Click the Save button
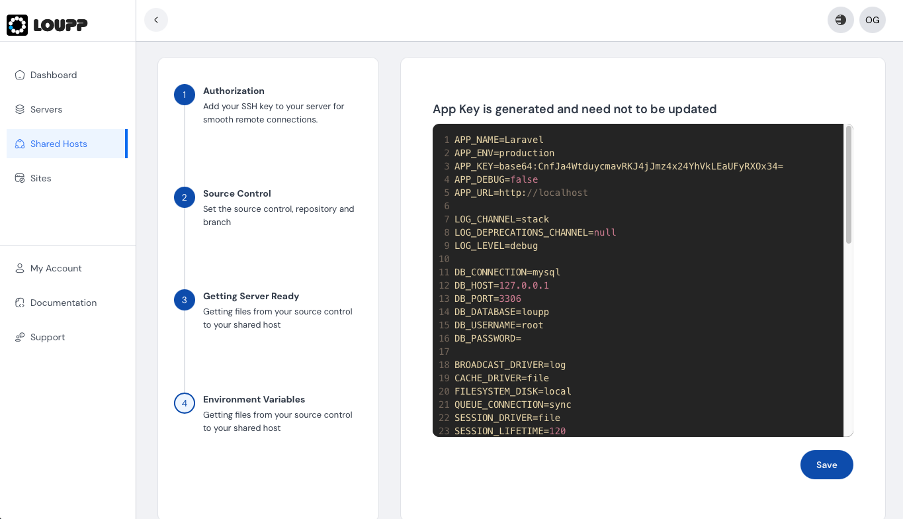The width and height of the screenshot is (903, 519). 827,465
